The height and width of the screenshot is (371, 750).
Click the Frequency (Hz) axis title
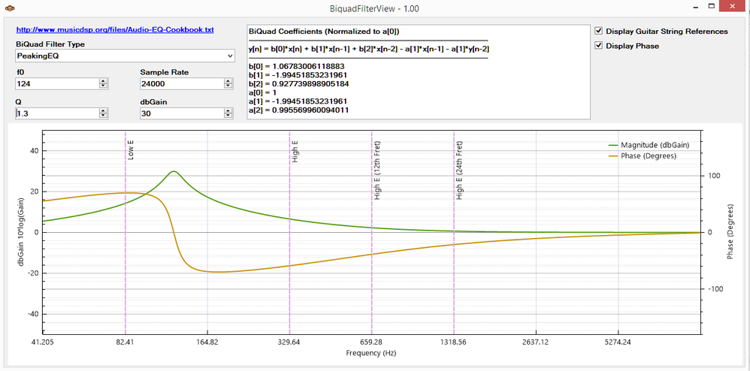point(372,353)
